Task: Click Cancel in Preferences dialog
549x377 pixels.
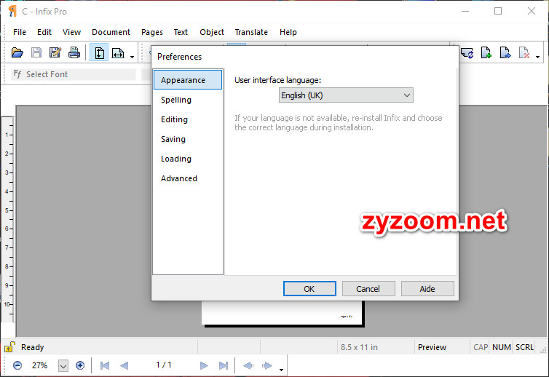Action: tap(368, 289)
